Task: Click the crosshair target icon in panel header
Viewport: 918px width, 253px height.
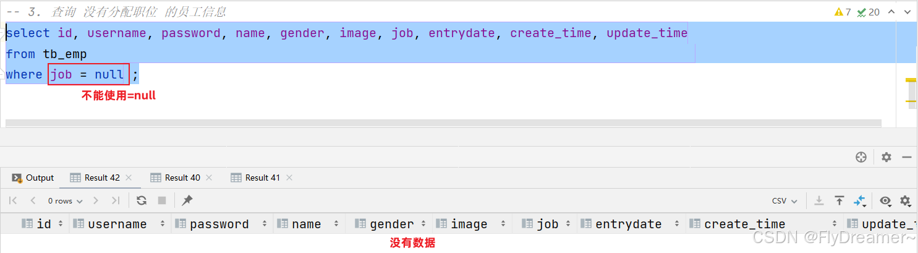Action: tap(861, 157)
